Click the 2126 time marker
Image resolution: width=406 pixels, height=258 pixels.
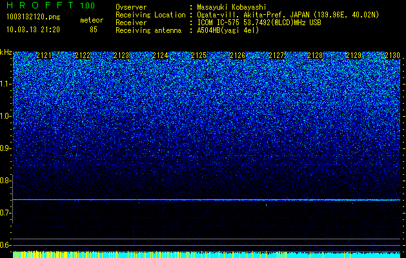click(x=238, y=55)
